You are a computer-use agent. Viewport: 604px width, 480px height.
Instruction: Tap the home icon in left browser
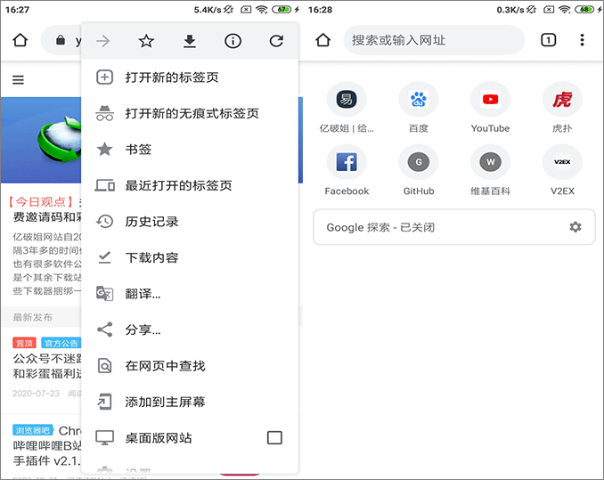(x=20, y=40)
